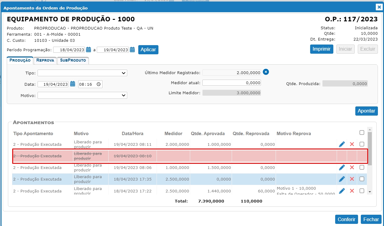Image resolution: width=384 pixels, height=226 pixels.
Task: Click the approved total 7.390,0000
Action: [211, 201]
